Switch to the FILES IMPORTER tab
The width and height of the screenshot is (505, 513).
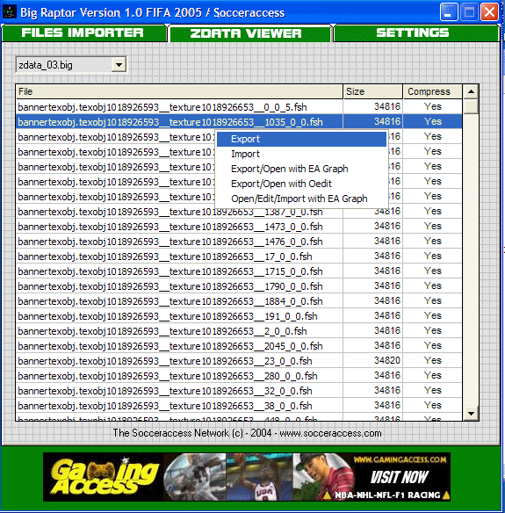[x=83, y=33]
